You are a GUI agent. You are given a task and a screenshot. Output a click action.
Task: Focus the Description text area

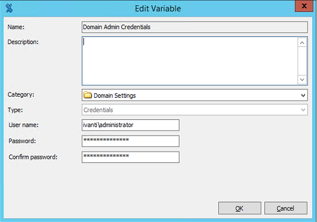[190, 61]
